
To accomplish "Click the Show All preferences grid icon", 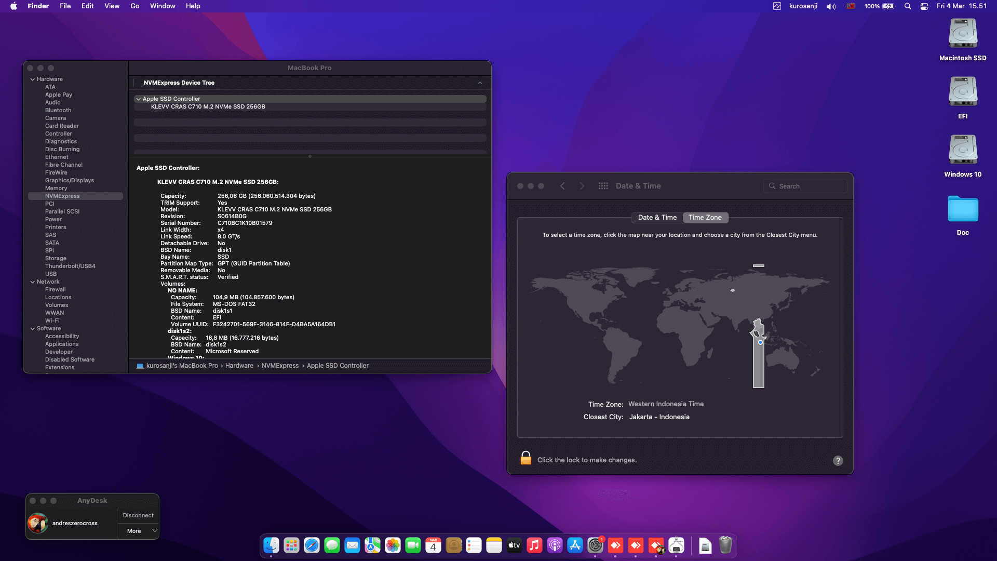I will click(603, 185).
